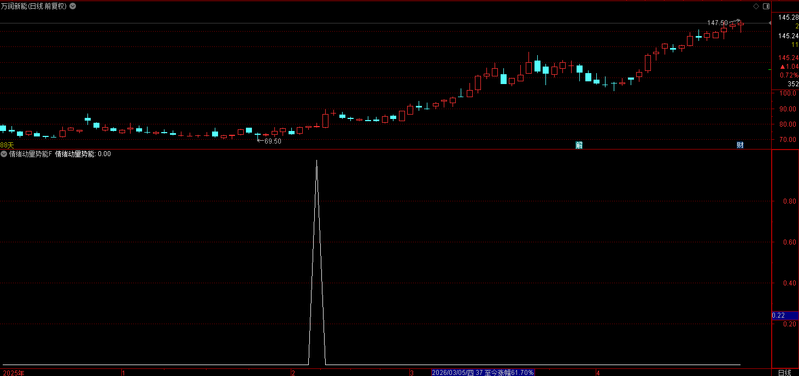Click the 0.72% change value in right panel

(x=789, y=75)
